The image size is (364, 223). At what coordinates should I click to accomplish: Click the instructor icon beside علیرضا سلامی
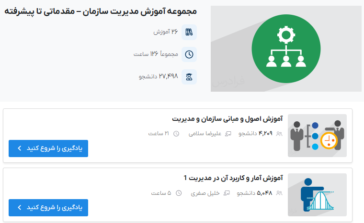coord(228,134)
